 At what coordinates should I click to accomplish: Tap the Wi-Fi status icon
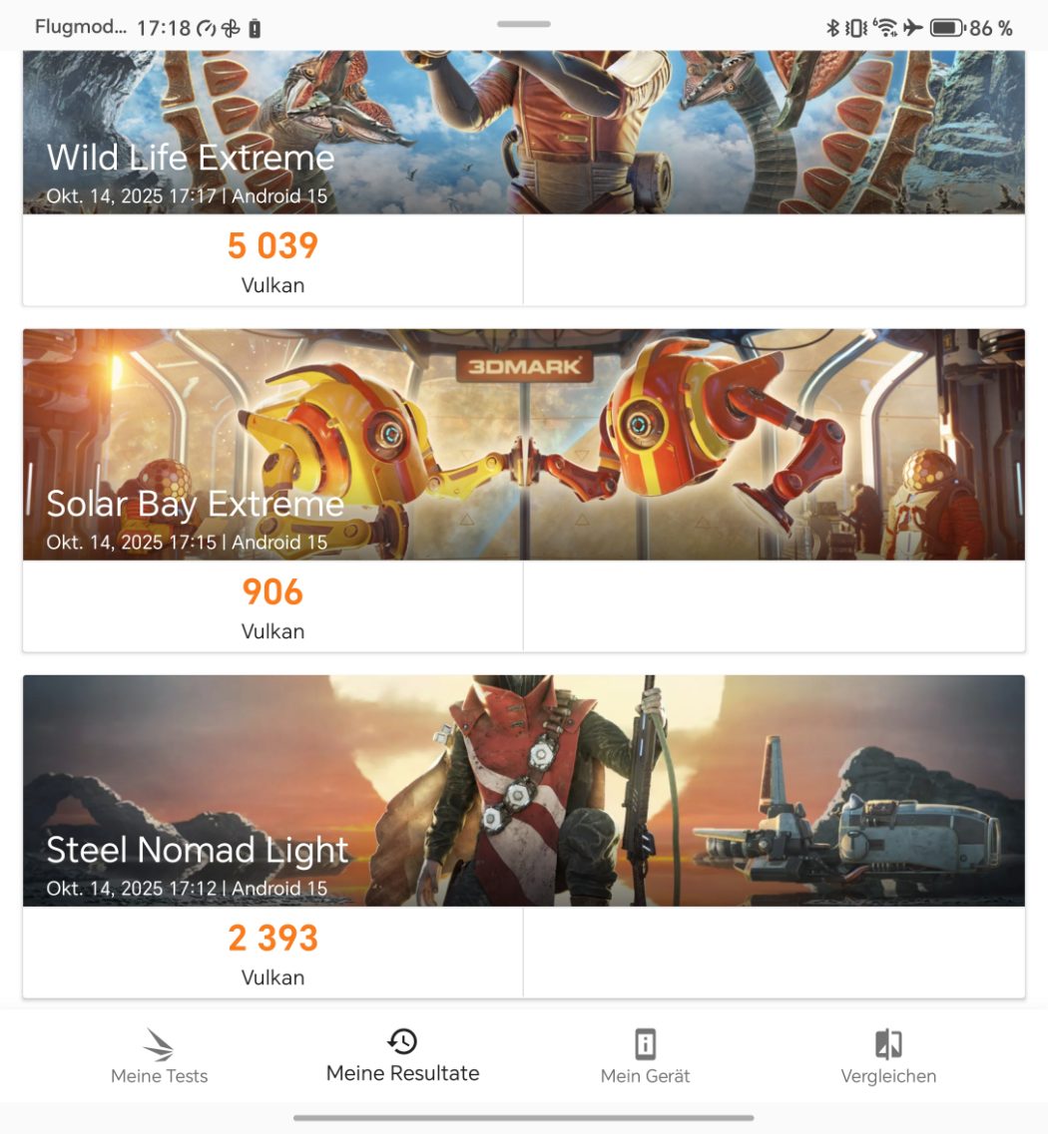pyautogui.click(x=884, y=28)
